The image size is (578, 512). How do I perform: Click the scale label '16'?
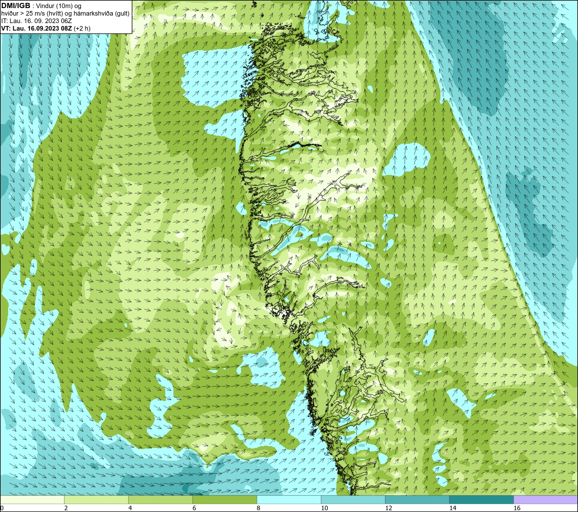517,508
